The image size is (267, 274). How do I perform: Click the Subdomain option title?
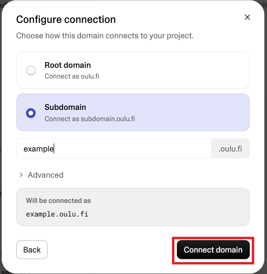point(65,107)
